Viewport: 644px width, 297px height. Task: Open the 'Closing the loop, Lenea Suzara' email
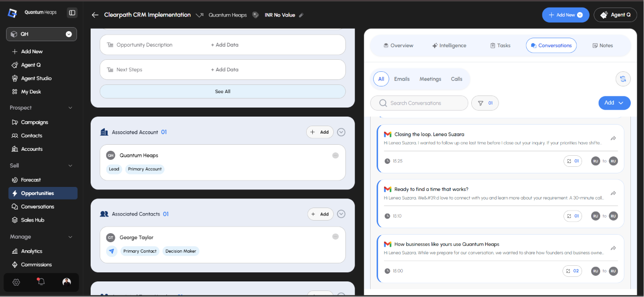[x=500, y=149]
